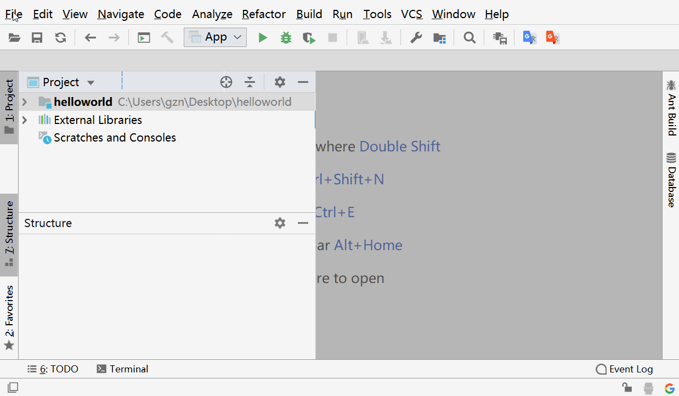Start debugging with the green bug icon

pyautogui.click(x=286, y=38)
